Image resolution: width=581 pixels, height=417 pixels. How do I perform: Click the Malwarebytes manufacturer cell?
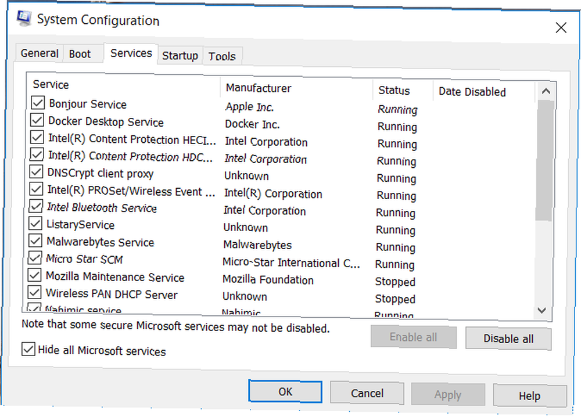tap(257, 245)
